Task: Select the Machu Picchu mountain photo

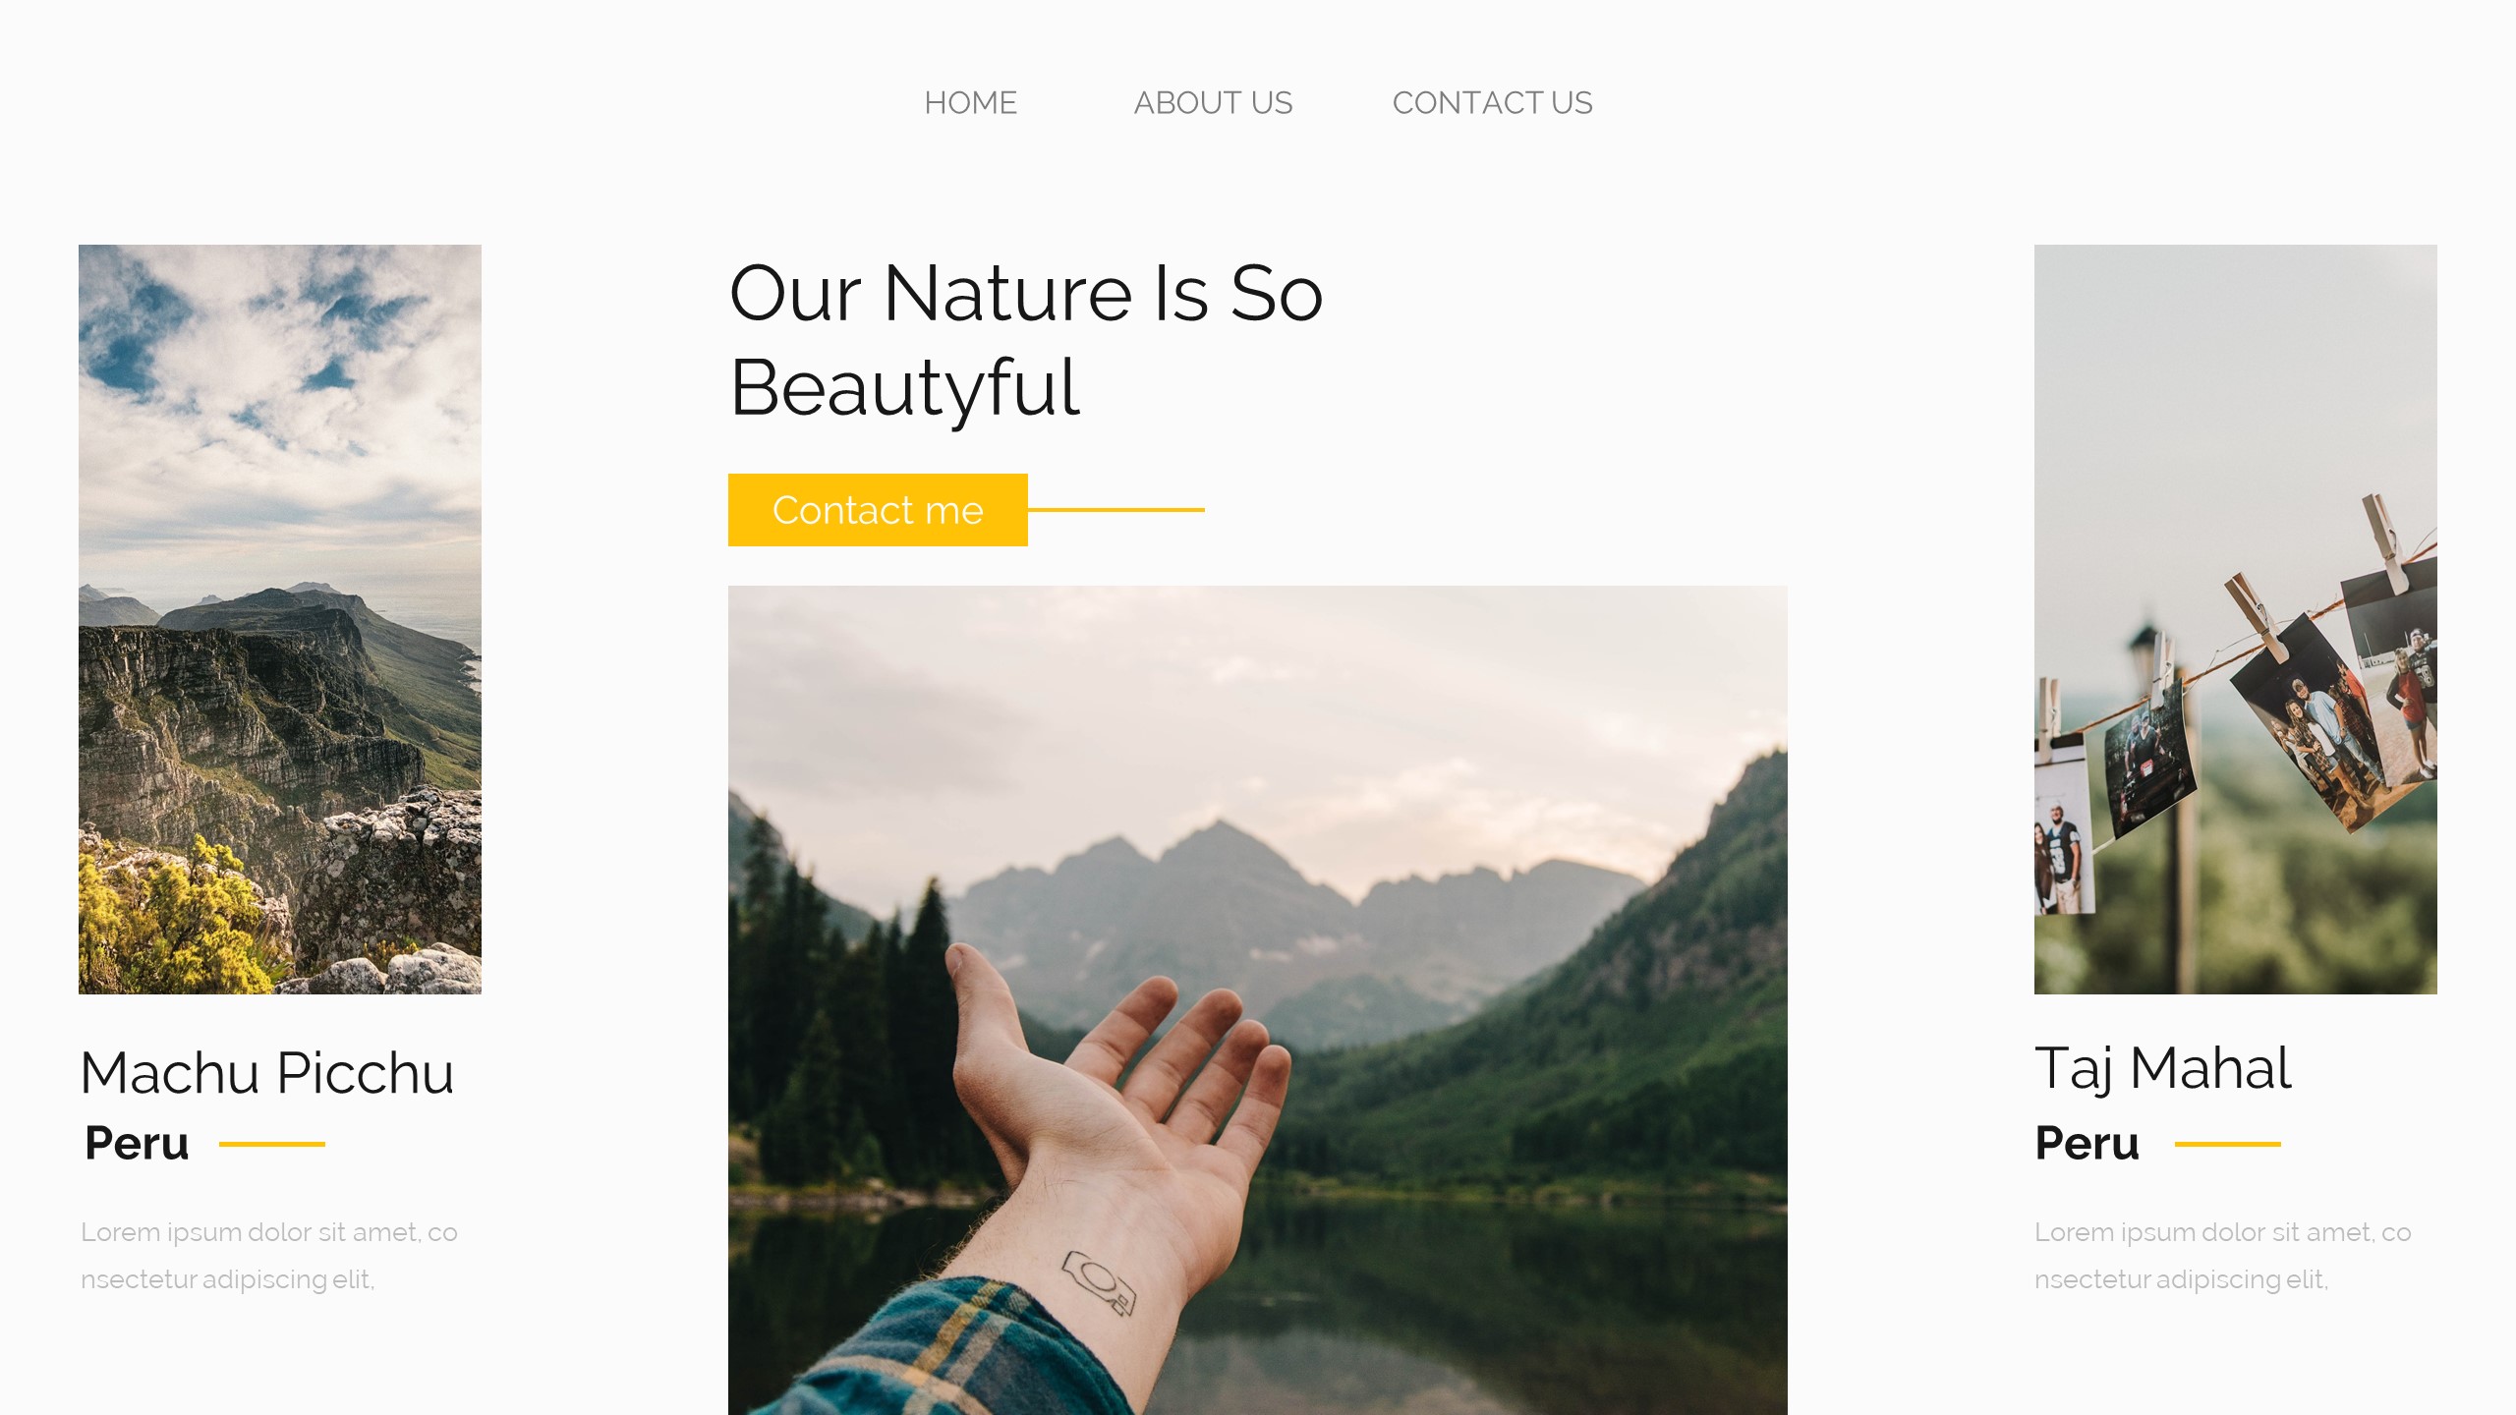Action: click(x=280, y=619)
